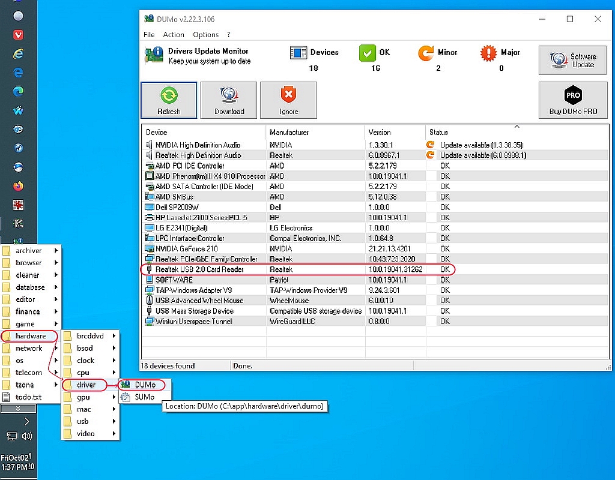Select LG E2341(Digital) row
615x480 pixels.
[375, 228]
